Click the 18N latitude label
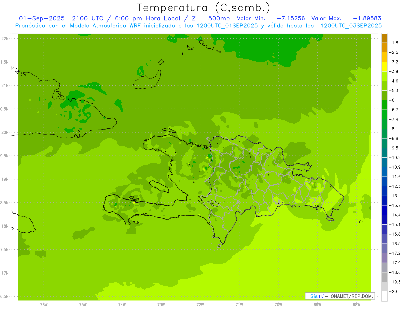 tap(5, 226)
